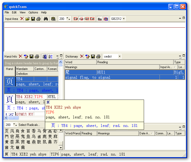The height and width of the screenshot is (162, 191).
Task: Sort by Meanings column in Dictionary
Action: point(112,67)
